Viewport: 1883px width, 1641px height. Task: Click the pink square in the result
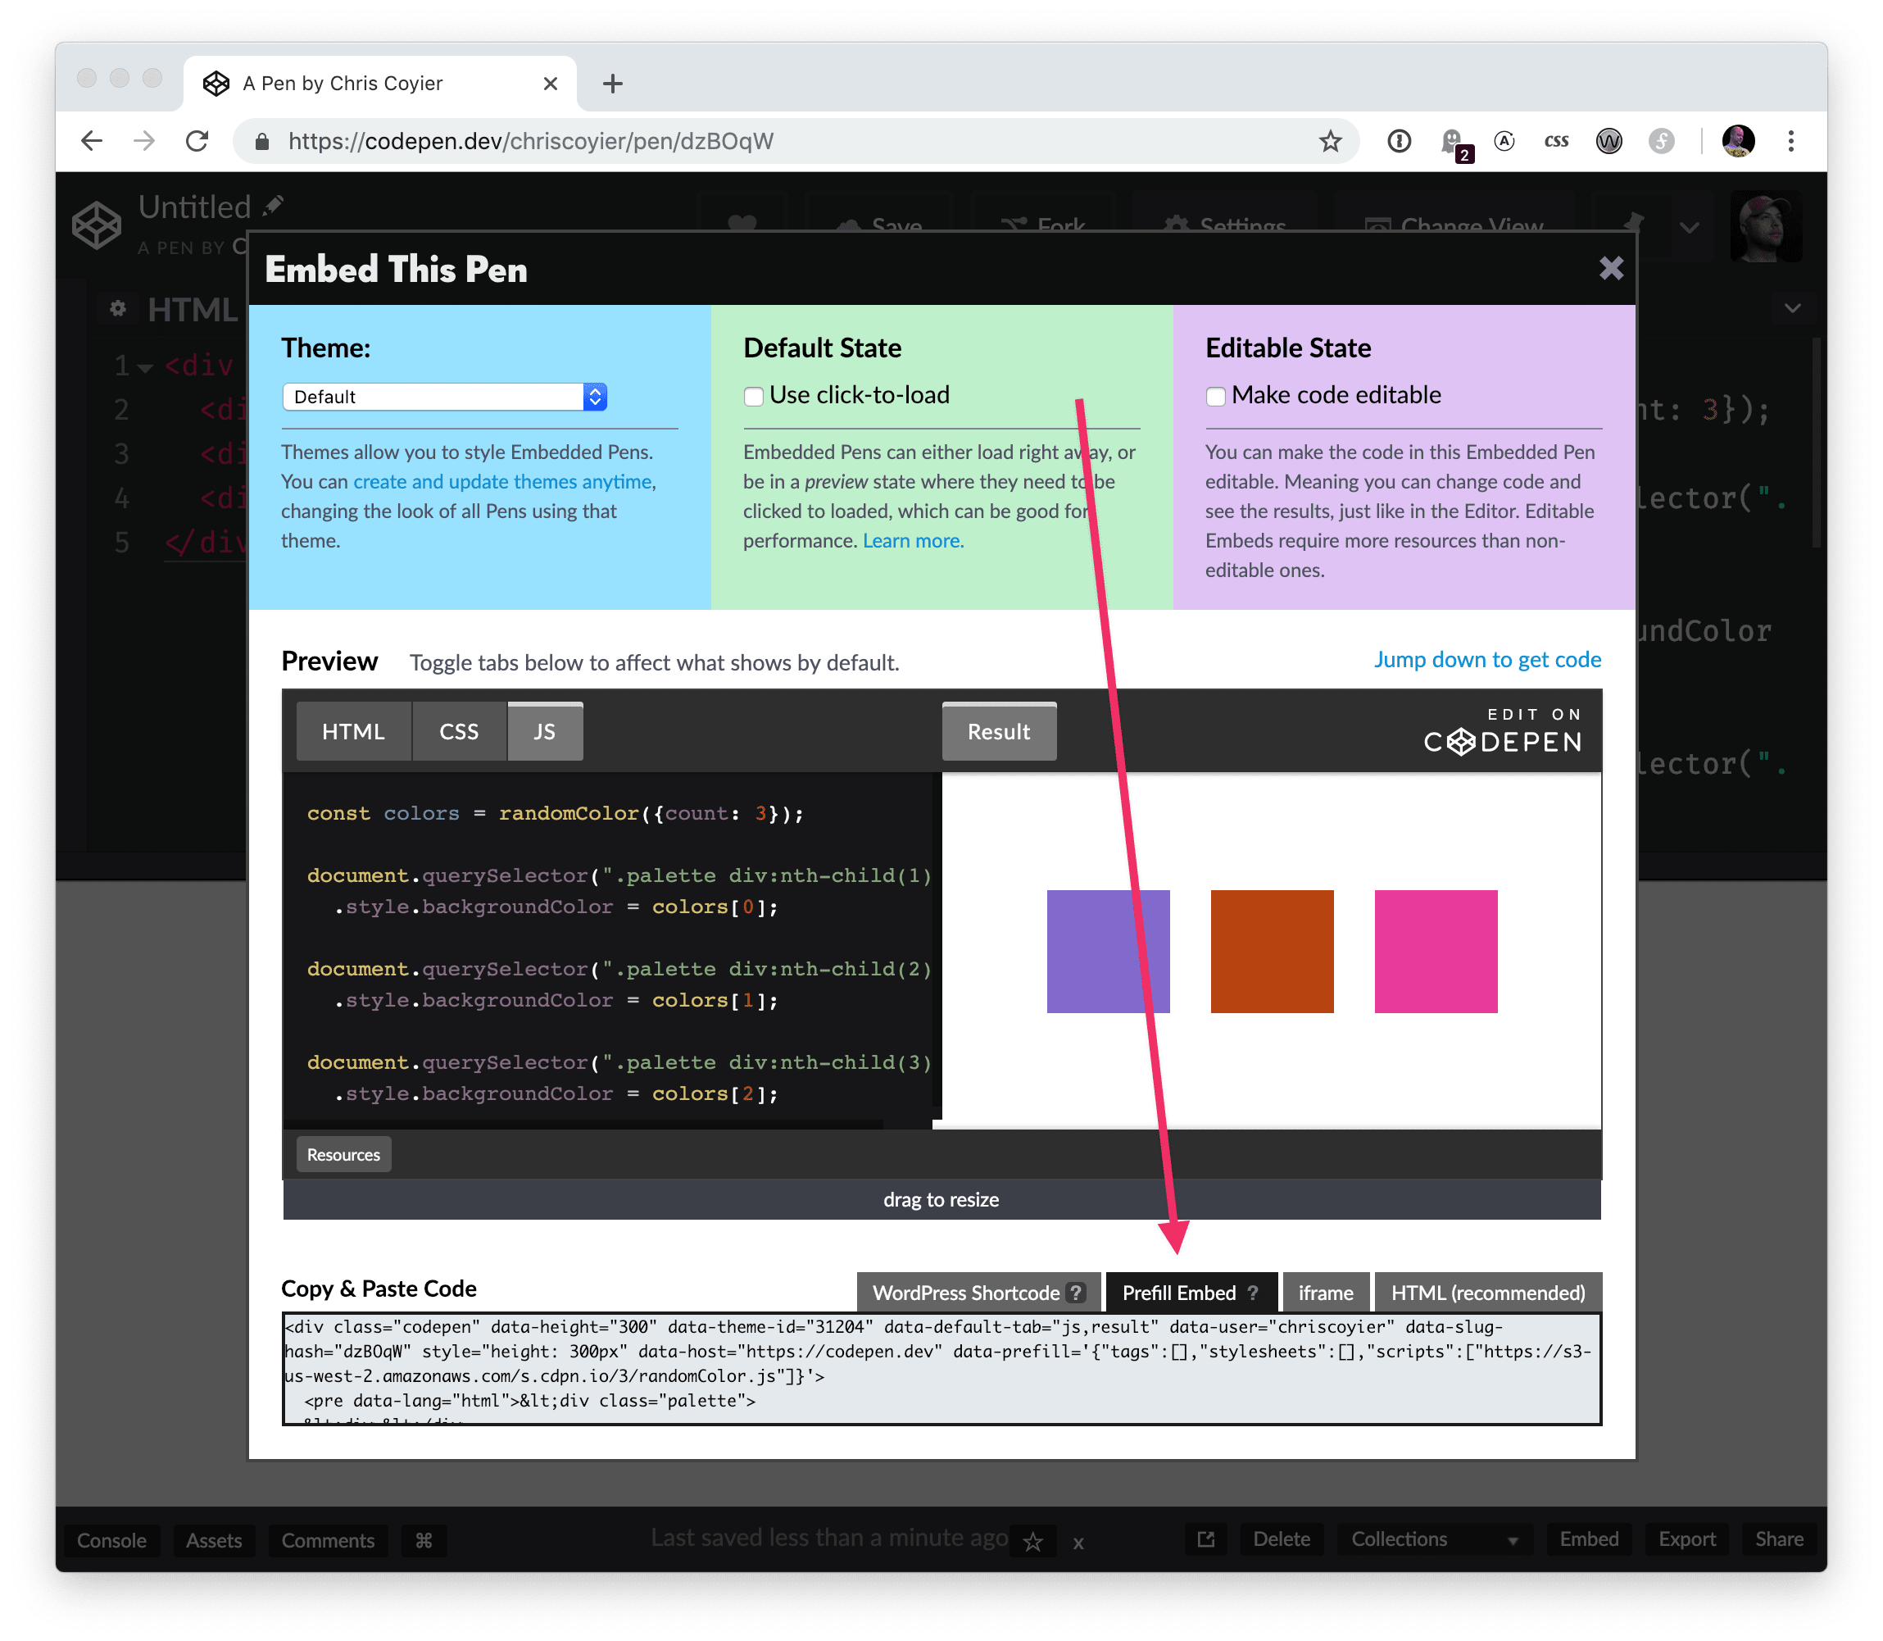coord(1436,952)
